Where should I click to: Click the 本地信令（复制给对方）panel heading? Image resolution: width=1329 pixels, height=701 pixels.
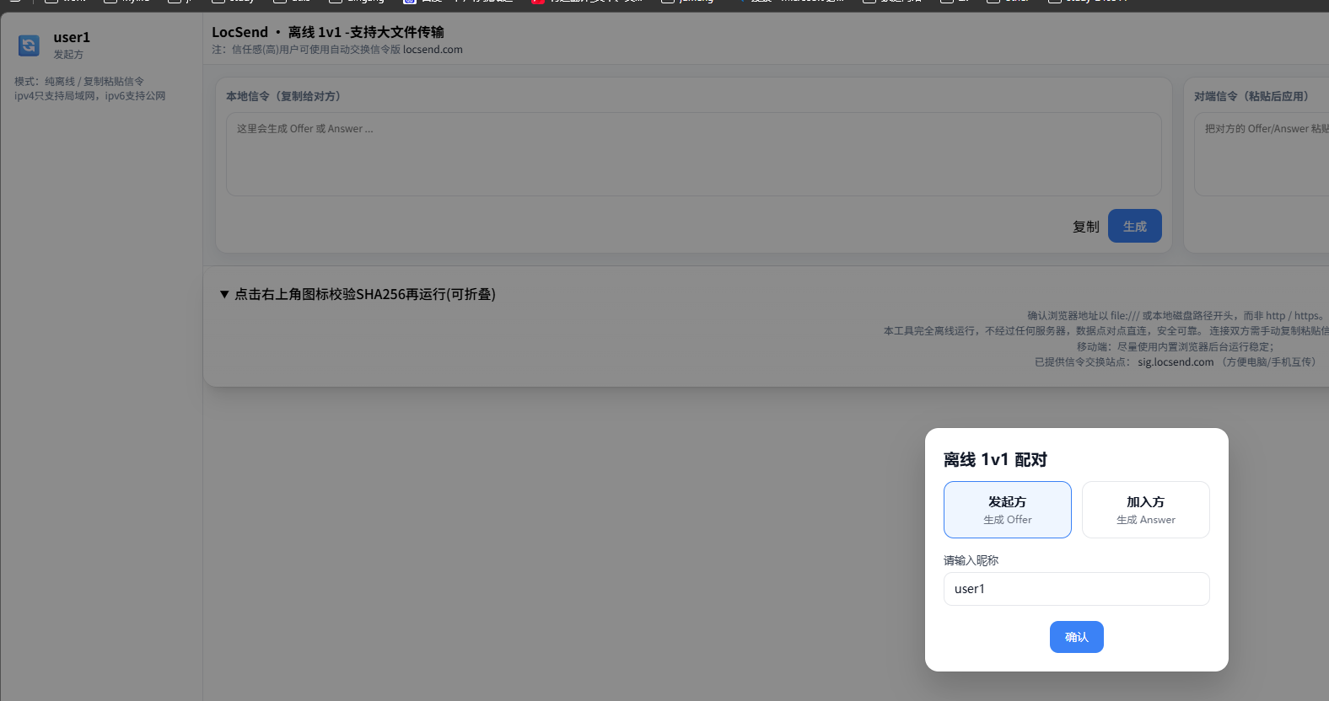coord(283,96)
